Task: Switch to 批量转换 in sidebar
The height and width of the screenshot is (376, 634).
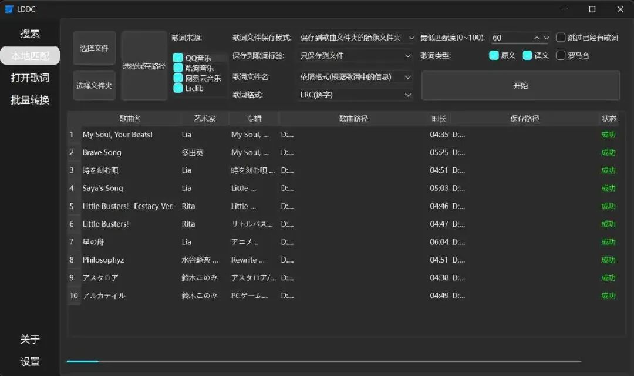Action: pos(30,100)
